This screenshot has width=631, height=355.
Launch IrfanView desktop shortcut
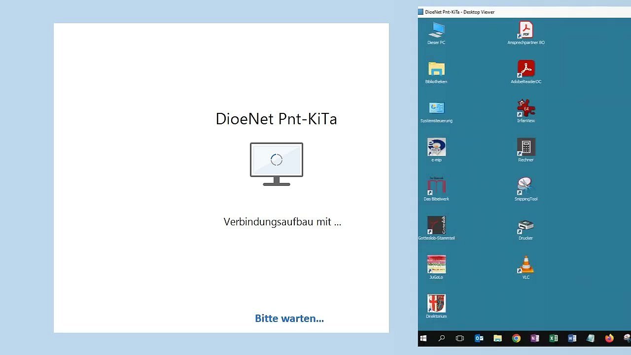pos(526,108)
